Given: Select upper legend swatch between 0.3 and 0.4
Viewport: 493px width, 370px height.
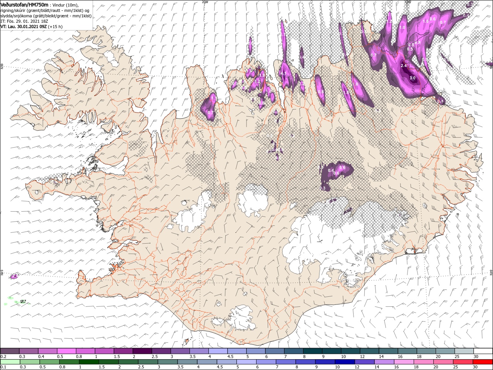Looking at the screenshot, I should click(29, 351).
